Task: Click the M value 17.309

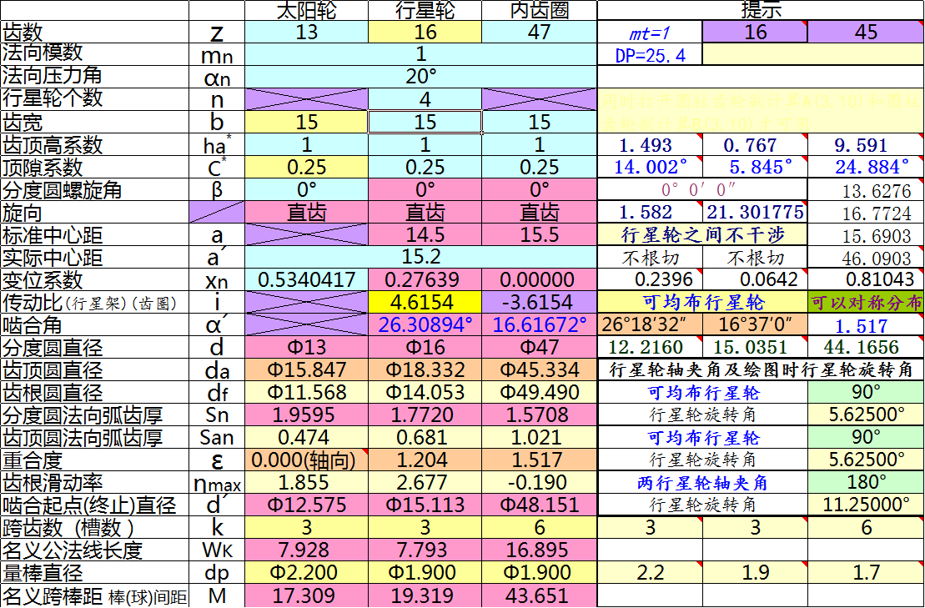Action: (x=306, y=595)
